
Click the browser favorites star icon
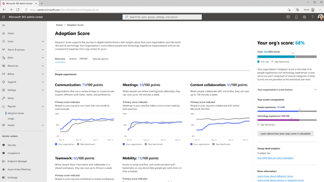point(289,10)
